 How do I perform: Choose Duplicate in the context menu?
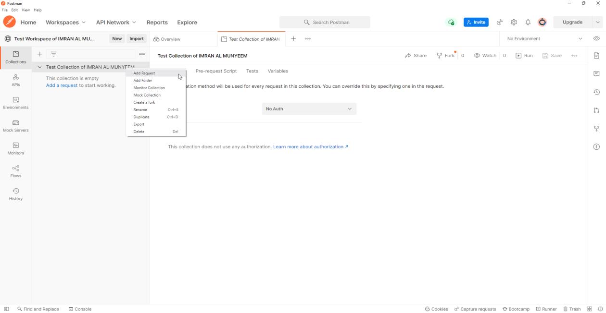(156, 117)
